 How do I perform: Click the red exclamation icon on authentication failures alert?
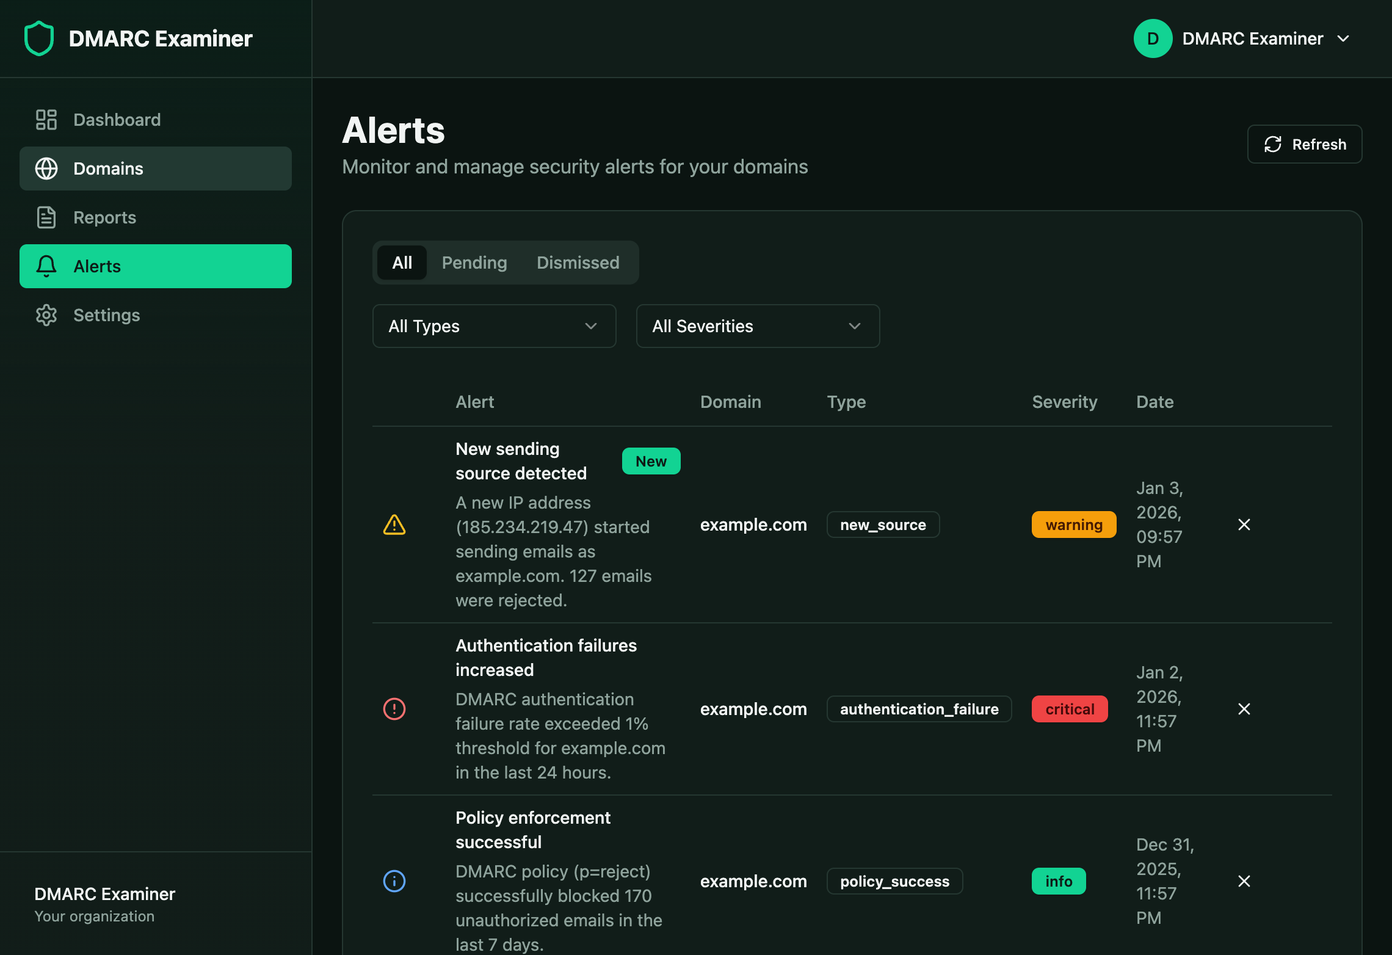coord(394,709)
